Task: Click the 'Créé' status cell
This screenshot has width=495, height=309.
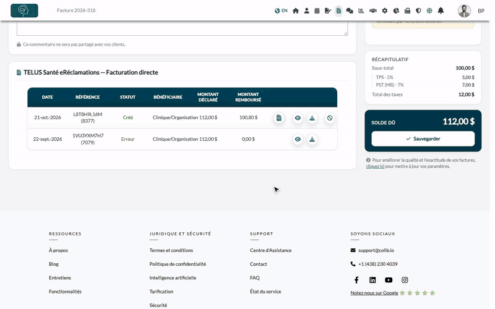Action: coord(128,117)
